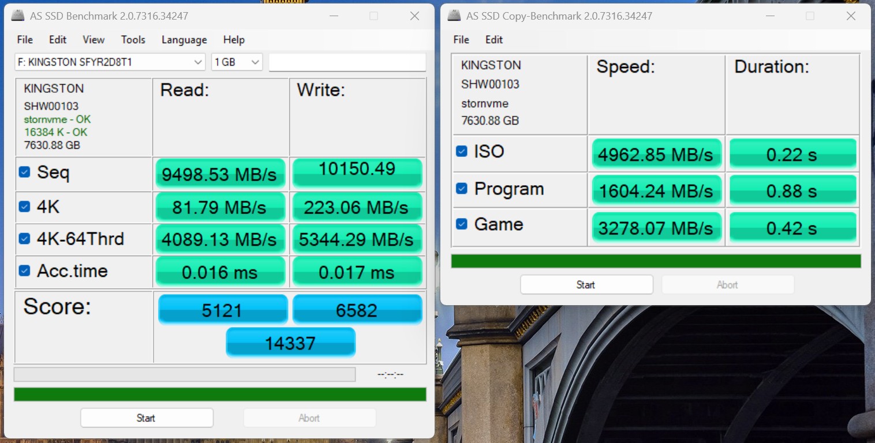Close the AS SSD Benchmark window
The image size is (875, 443).
(414, 16)
